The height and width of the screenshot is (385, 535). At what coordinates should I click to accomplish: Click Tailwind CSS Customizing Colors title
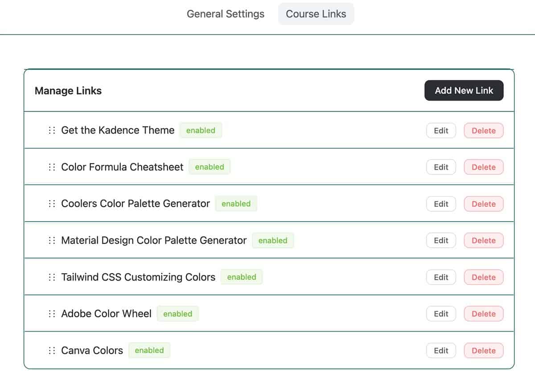click(x=138, y=277)
